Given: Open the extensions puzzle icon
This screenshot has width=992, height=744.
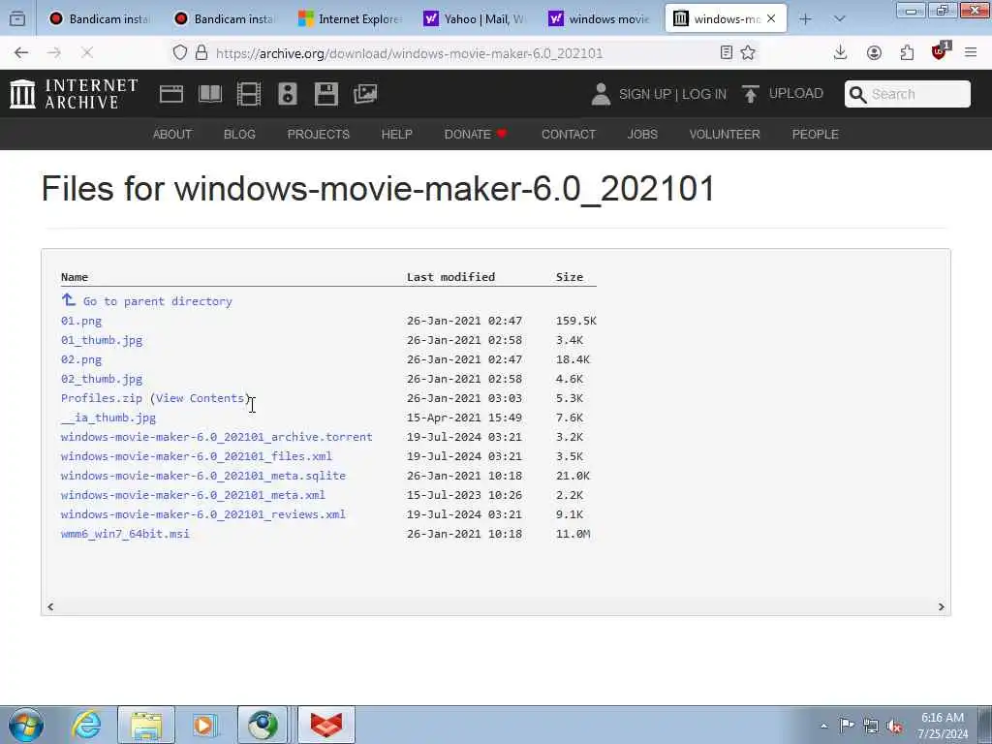Looking at the screenshot, I should coord(907,53).
